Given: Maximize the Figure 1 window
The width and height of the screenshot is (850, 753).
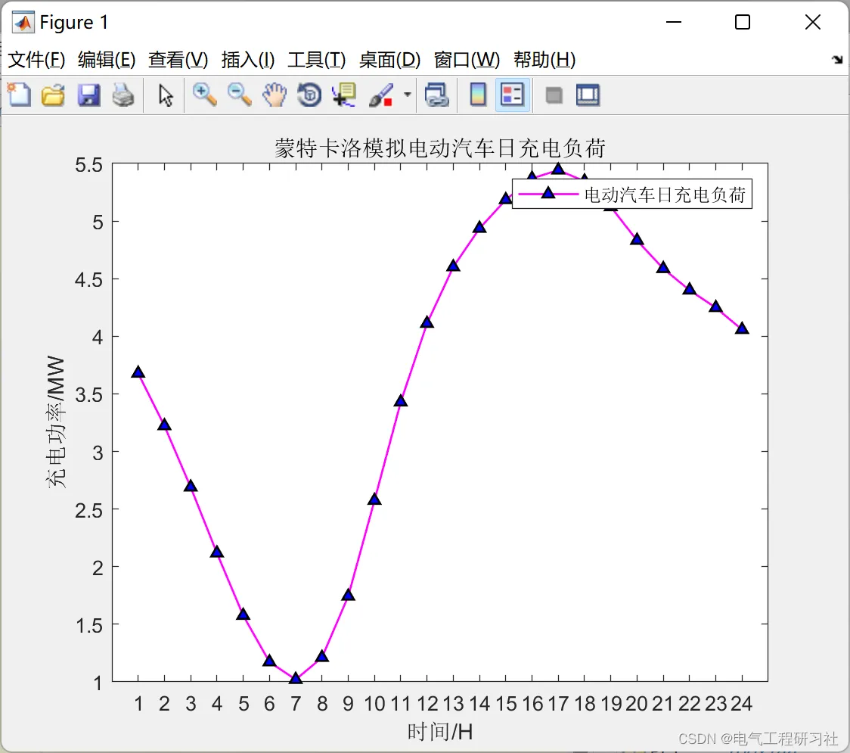Looking at the screenshot, I should tap(742, 22).
